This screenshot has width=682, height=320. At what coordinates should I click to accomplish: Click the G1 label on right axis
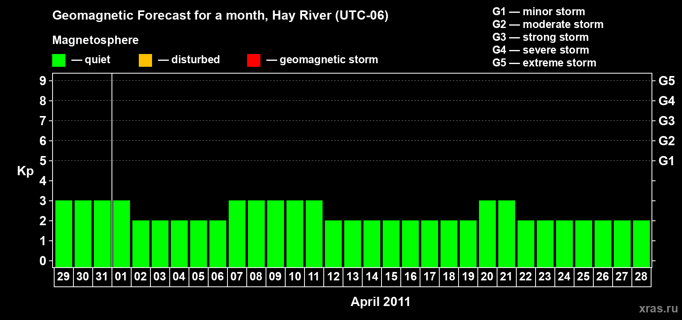[x=667, y=161]
